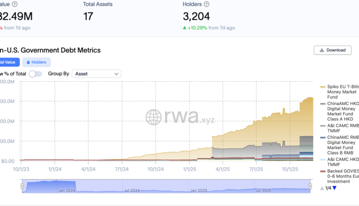Screen dimensions: 359x206
Task: Click the Holders info question-mark icon
Action: pos(206,4)
